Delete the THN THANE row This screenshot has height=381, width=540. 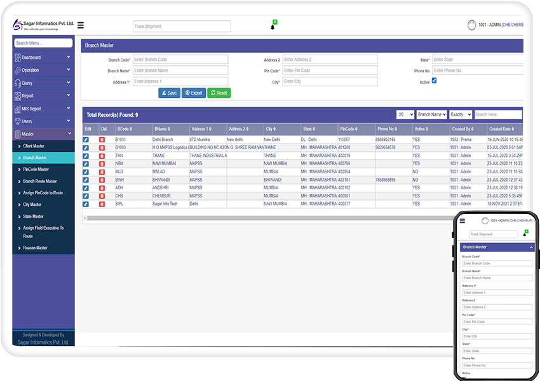pos(102,156)
